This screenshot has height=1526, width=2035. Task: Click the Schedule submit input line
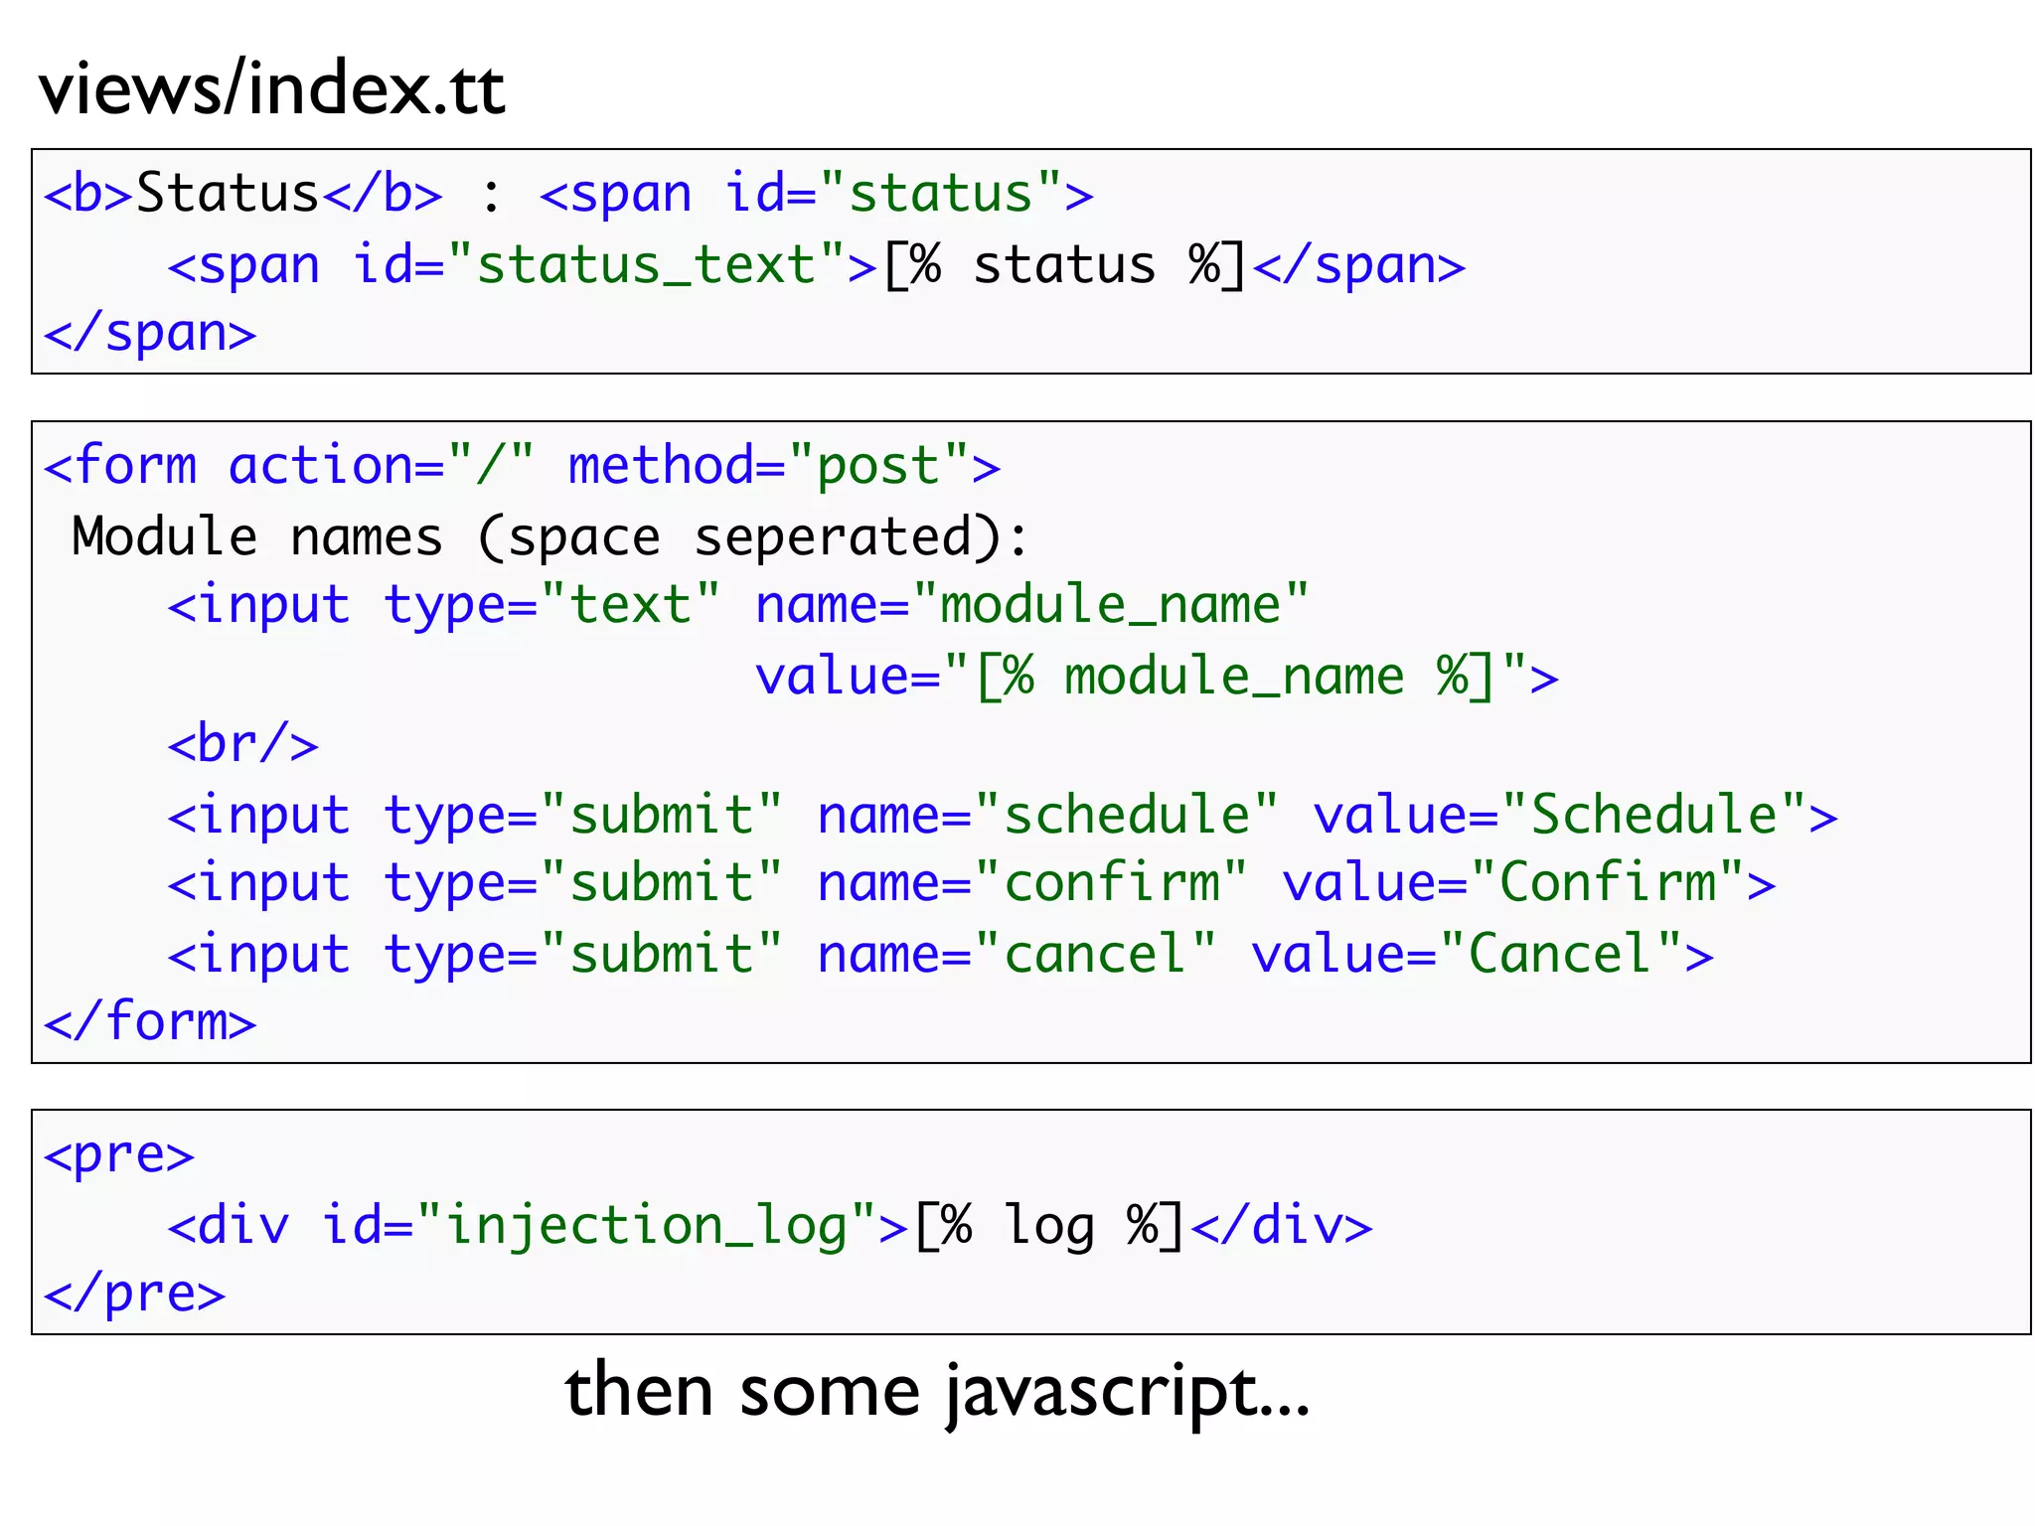pos(1002,816)
